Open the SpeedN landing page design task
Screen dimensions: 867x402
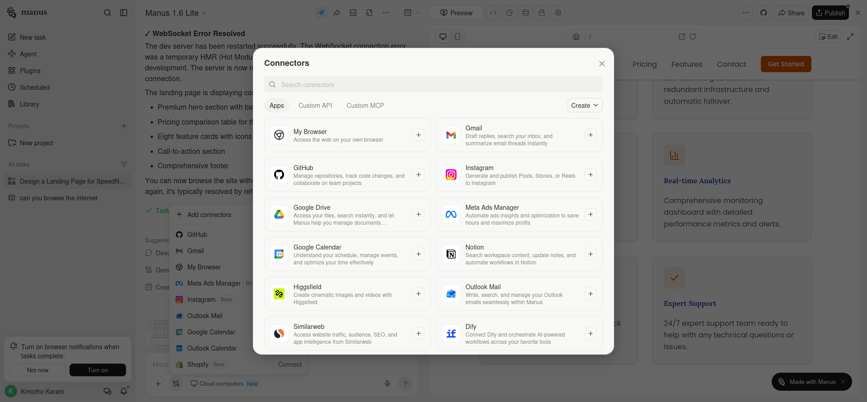pyautogui.click(x=68, y=181)
